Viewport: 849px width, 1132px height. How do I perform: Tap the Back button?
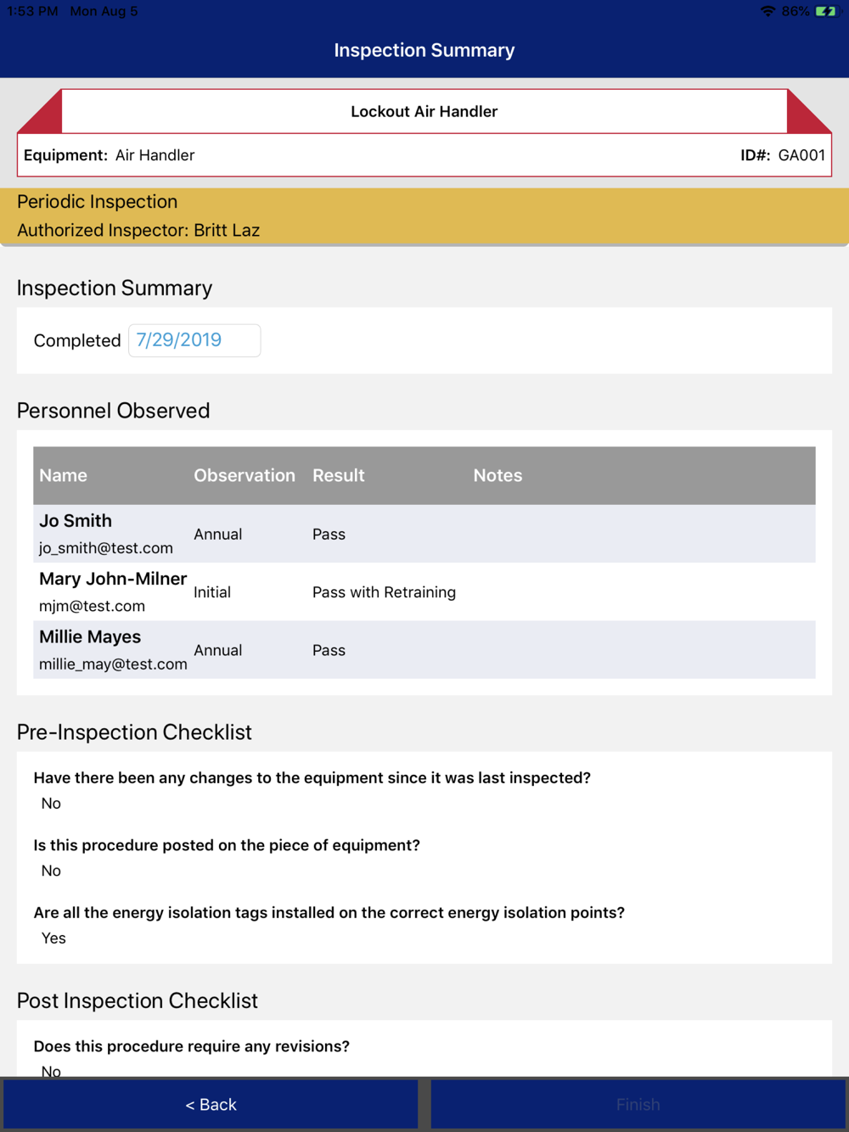tap(211, 1104)
